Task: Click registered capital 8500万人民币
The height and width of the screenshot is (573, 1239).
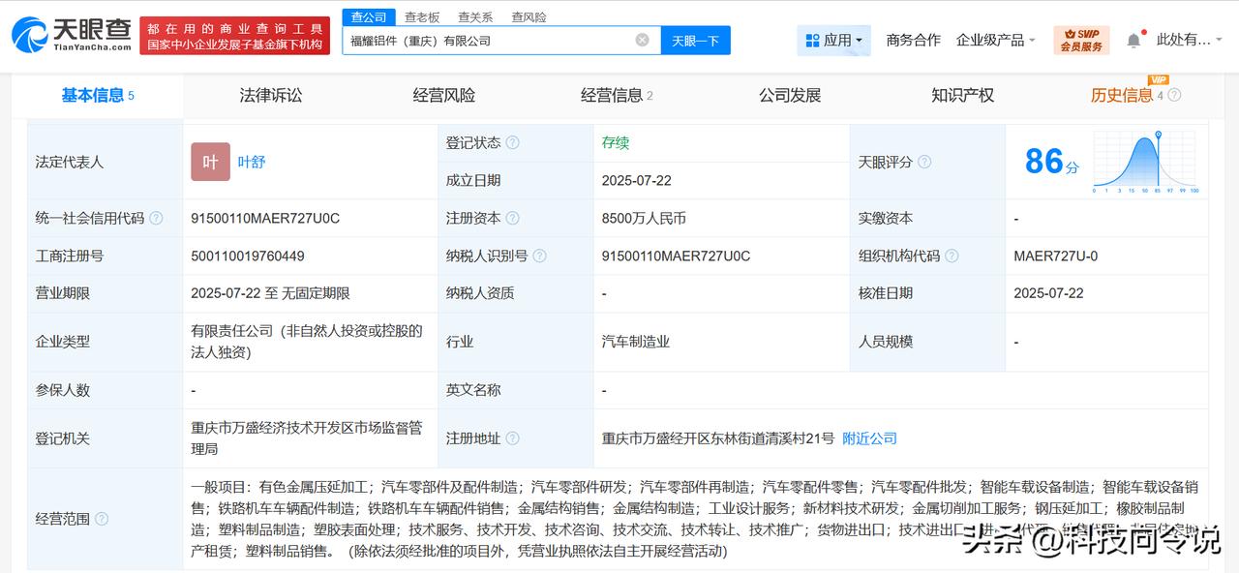Action: [x=644, y=219]
